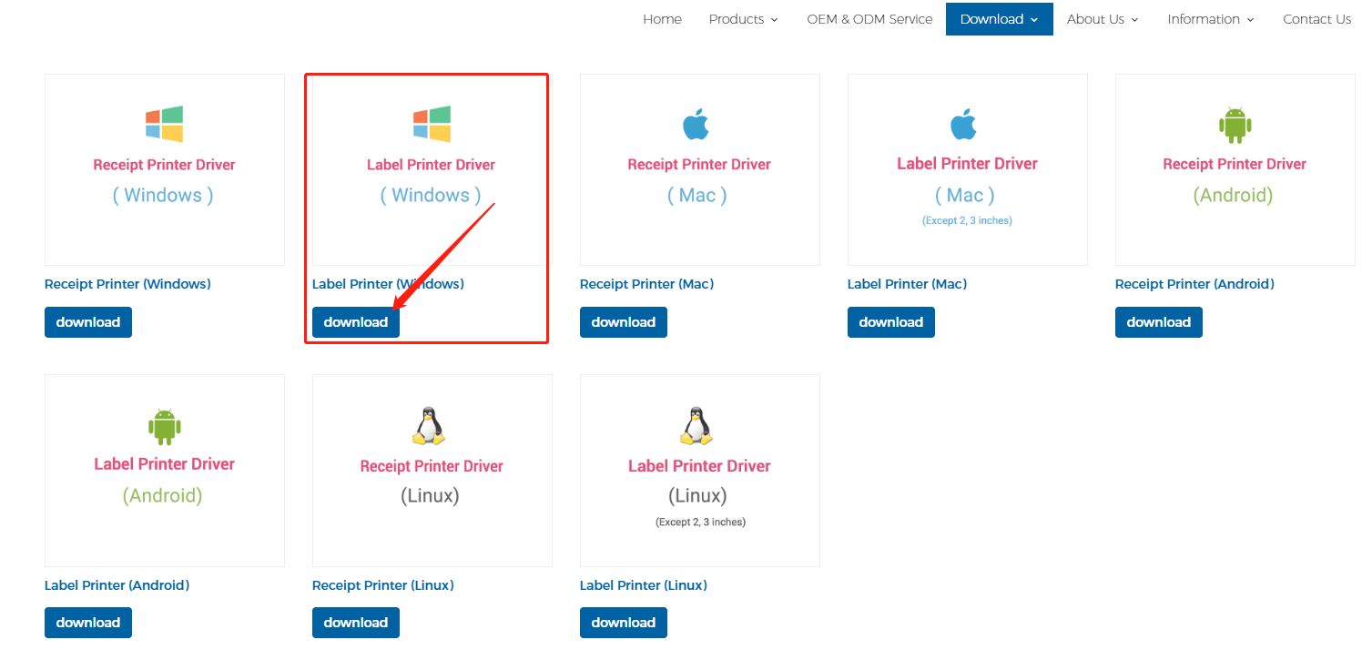Open the Download dropdown in navigation
Screen dimensions: 1362x660
coord(999,19)
